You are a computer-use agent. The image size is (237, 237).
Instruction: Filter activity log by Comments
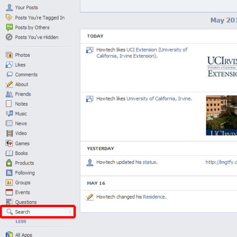tap(27, 74)
